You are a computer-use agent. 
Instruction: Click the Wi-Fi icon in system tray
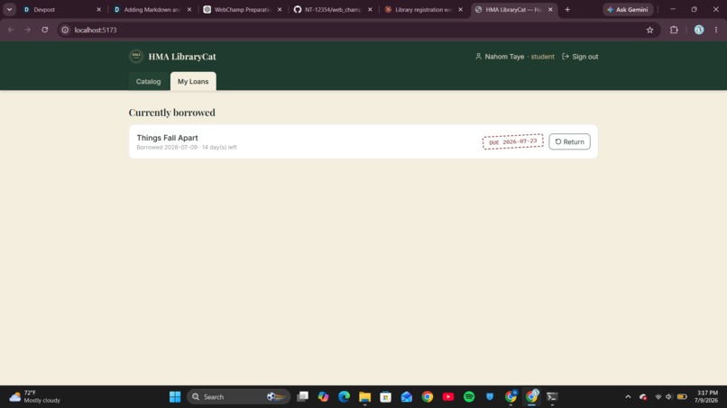click(658, 397)
